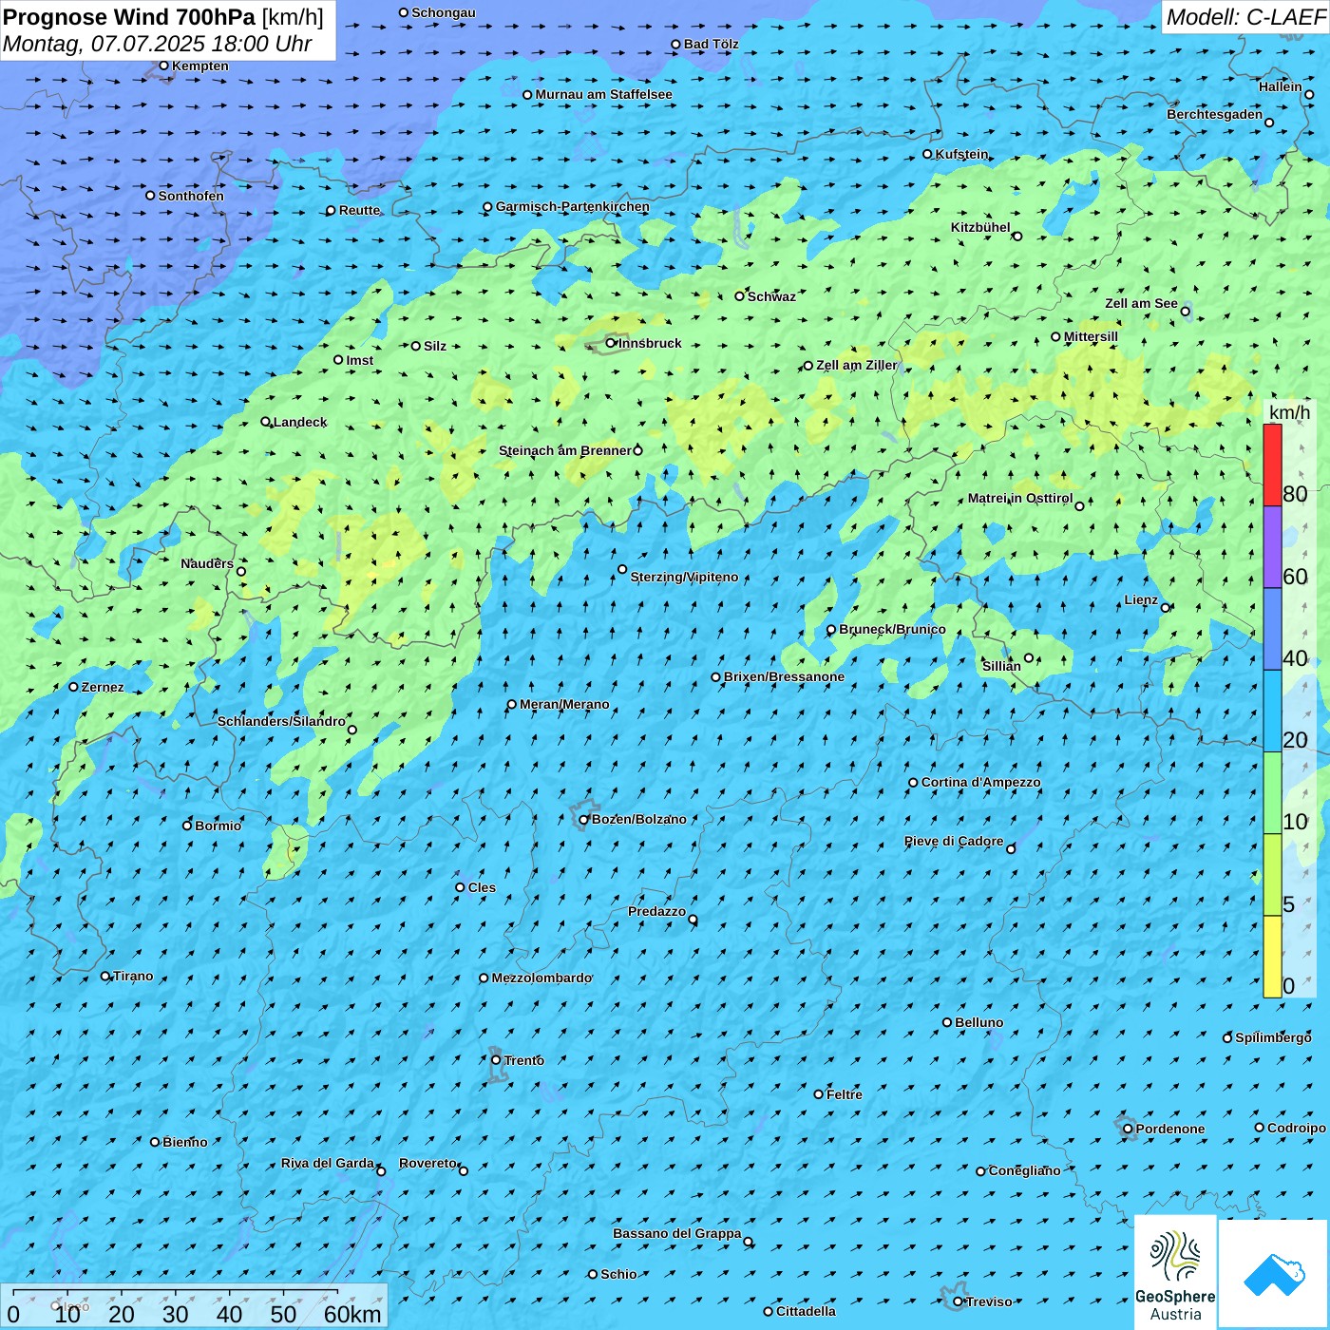Screen dimensions: 1330x1330
Task: Select the Bozen/Bolzano city marker
Action: pos(584,820)
